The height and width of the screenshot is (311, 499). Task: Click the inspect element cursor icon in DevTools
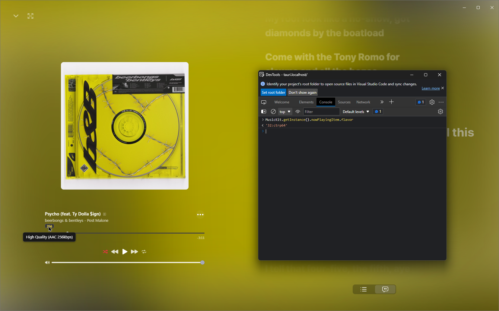coord(263,102)
